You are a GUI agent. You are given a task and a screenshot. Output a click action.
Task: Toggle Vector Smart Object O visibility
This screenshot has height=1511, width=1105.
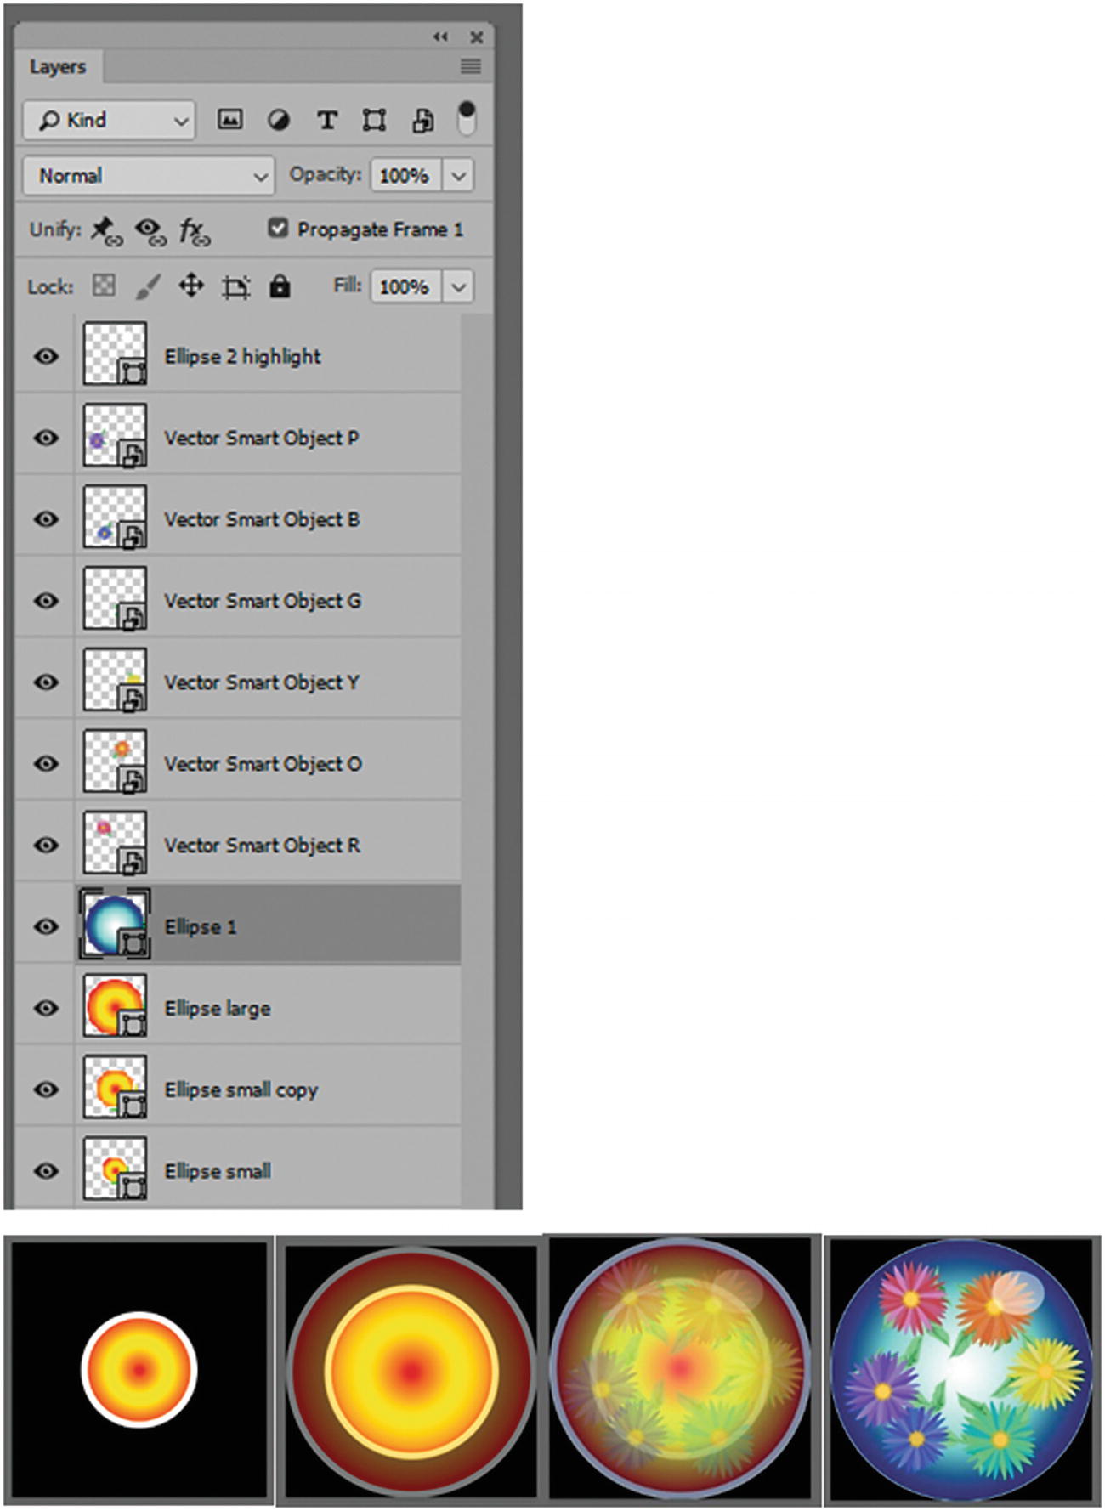click(x=46, y=763)
